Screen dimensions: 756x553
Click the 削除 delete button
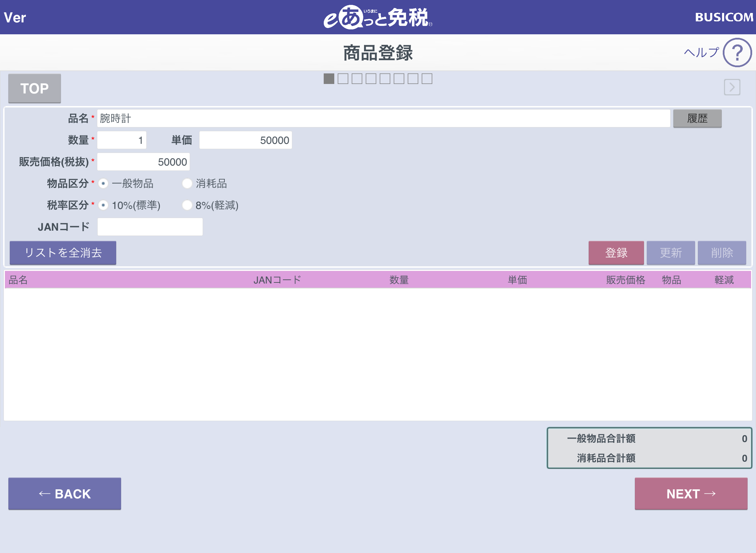pos(722,253)
